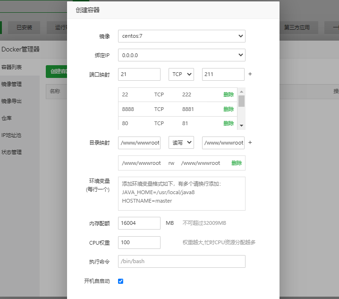Delete the port 8888 mapping row
The height and width of the screenshot is (299, 339).
coord(229,109)
